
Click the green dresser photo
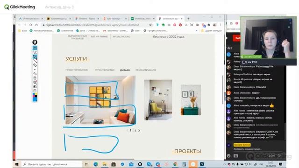(191, 100)
